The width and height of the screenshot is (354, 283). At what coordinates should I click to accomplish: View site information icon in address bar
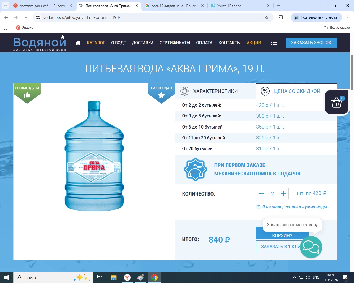coord(38,17)
